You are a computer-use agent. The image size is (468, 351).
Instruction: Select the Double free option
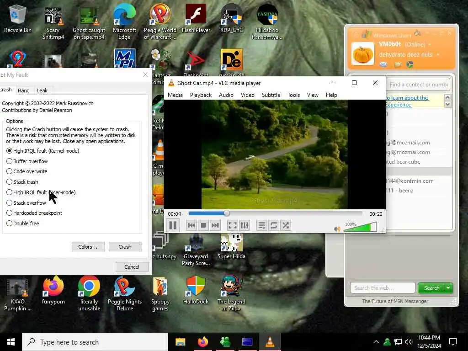pyautogui.click(x=23, y=223)
